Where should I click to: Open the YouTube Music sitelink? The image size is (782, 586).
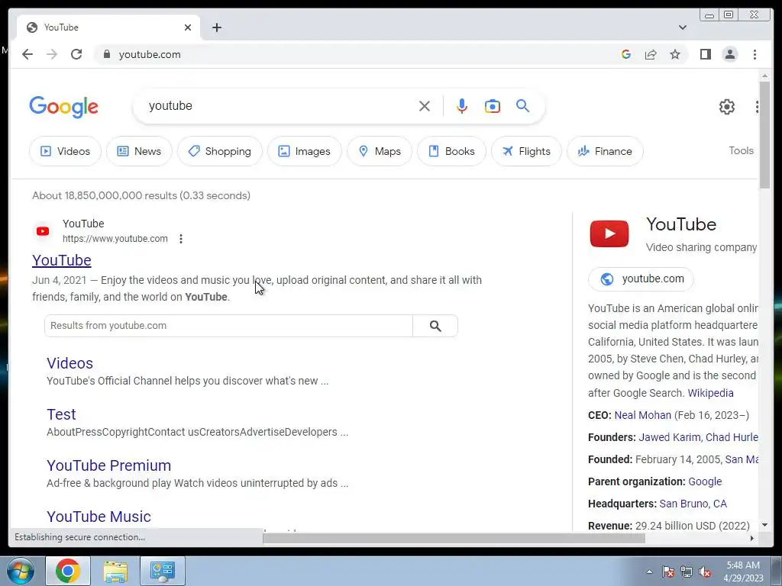coord(99,517)
